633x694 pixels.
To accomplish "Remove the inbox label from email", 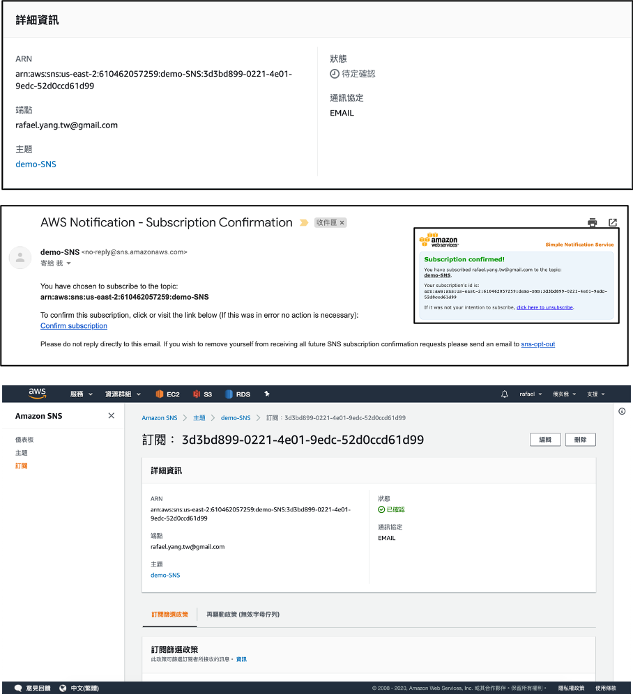I will click(342, 223).
